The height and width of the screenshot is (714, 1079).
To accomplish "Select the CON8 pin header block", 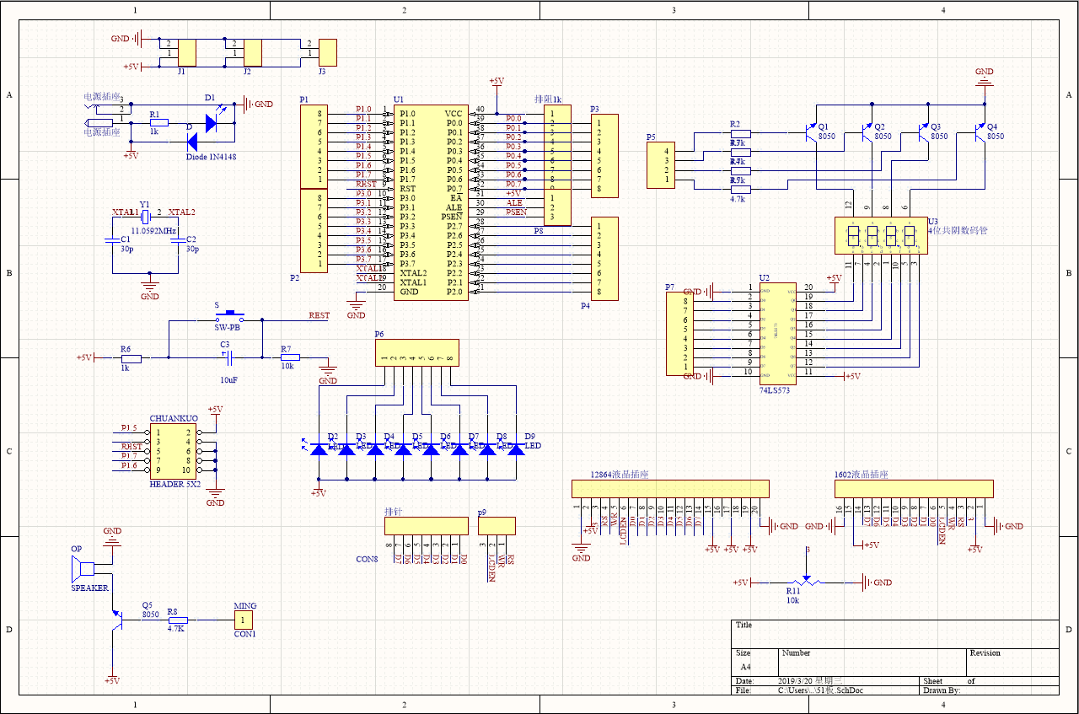I will click(427, 525).
